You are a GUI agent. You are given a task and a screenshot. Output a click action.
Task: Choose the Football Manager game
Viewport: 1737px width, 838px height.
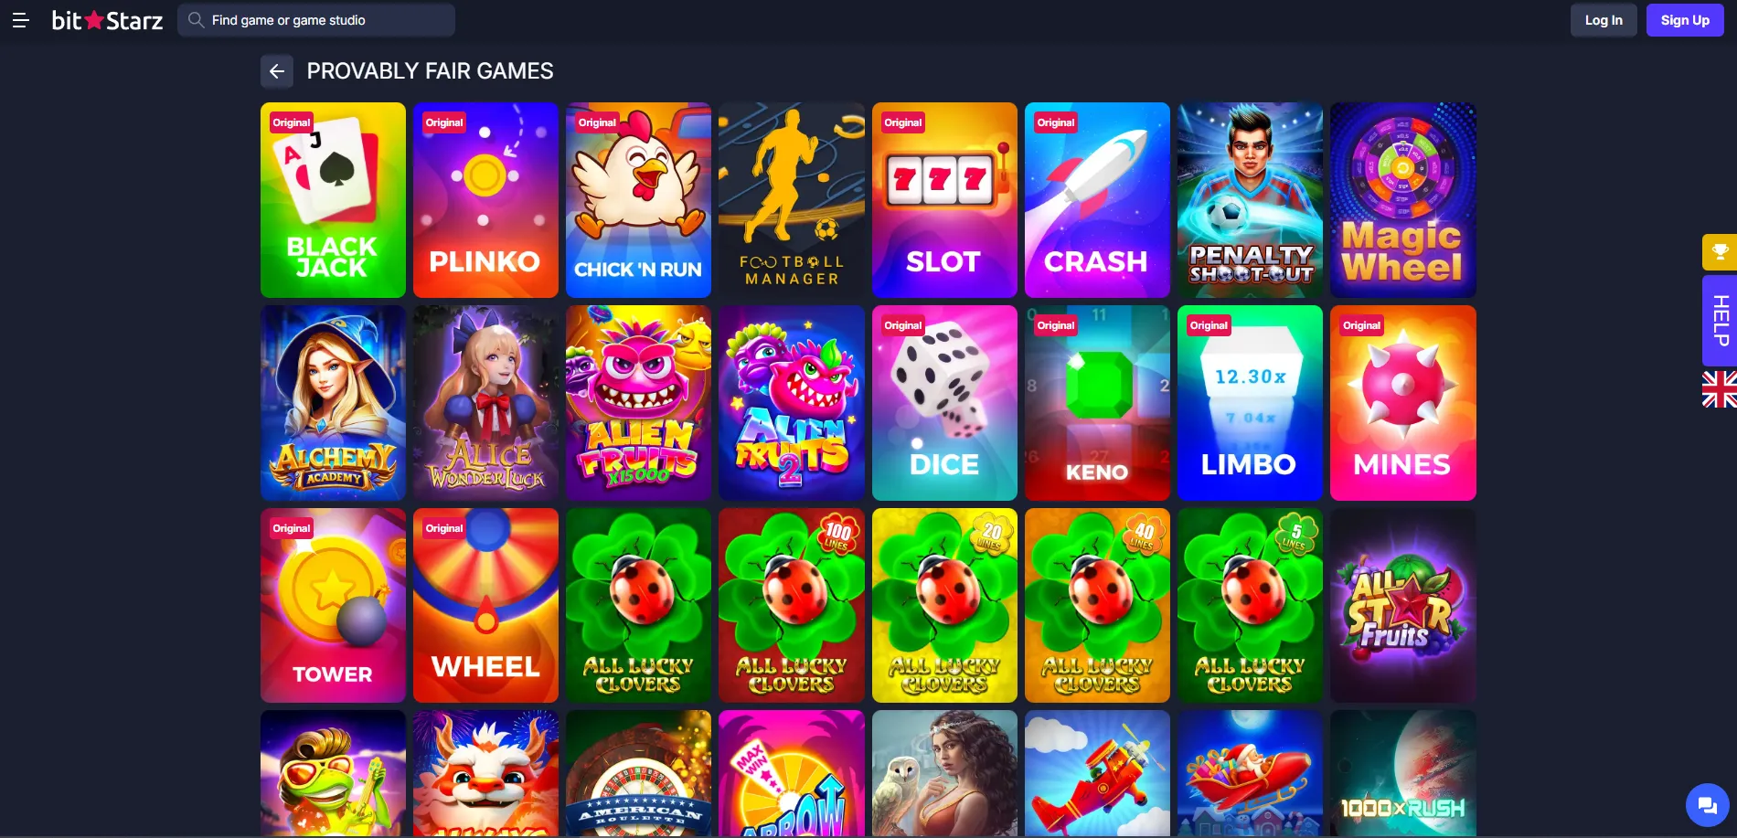tap(792, 200)
